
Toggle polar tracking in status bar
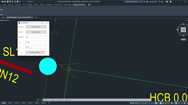145,103
